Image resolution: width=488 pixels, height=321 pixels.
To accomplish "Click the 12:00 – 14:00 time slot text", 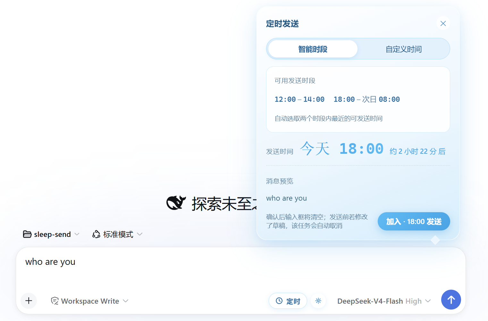I will 299,100.
